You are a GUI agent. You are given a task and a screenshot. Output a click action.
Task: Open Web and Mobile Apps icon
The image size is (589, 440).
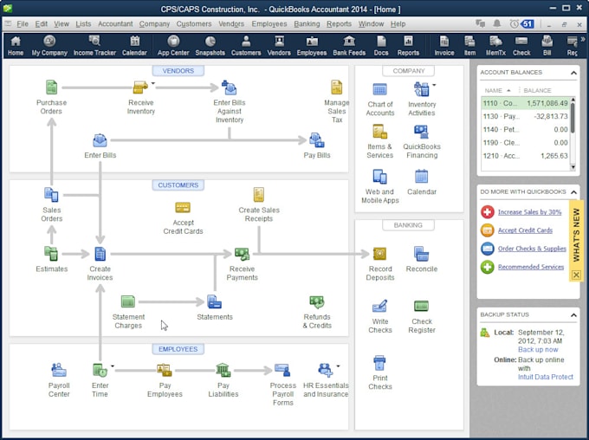click(x=379, y=177)
